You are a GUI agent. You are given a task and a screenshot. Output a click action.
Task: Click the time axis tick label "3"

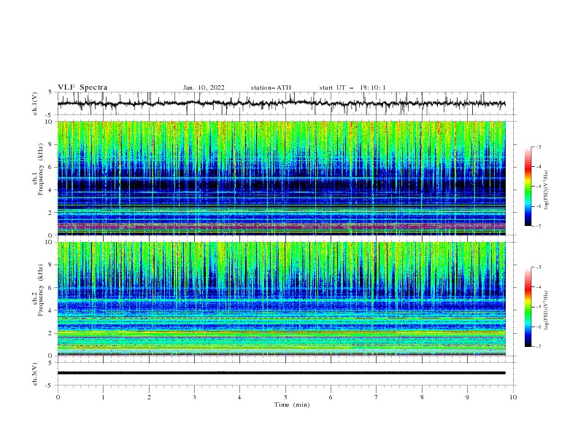coord(194,397)
